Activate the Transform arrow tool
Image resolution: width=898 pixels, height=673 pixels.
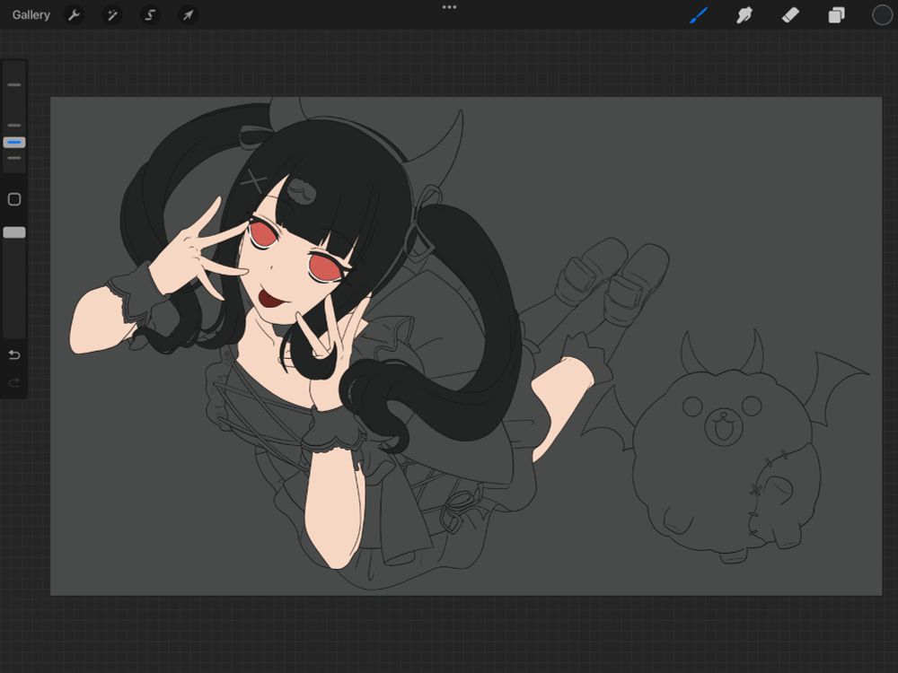[188, 15]
